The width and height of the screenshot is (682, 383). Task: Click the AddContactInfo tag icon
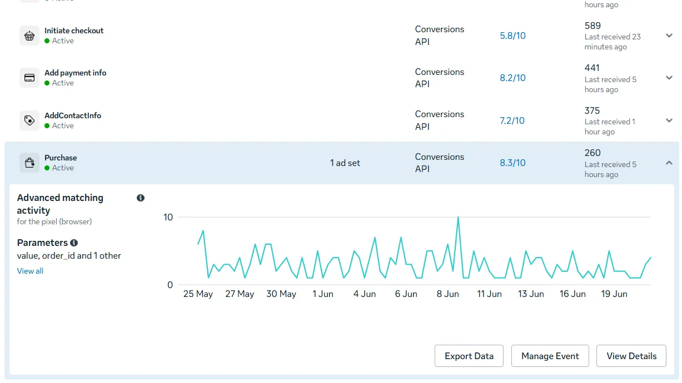pos(29,120)
